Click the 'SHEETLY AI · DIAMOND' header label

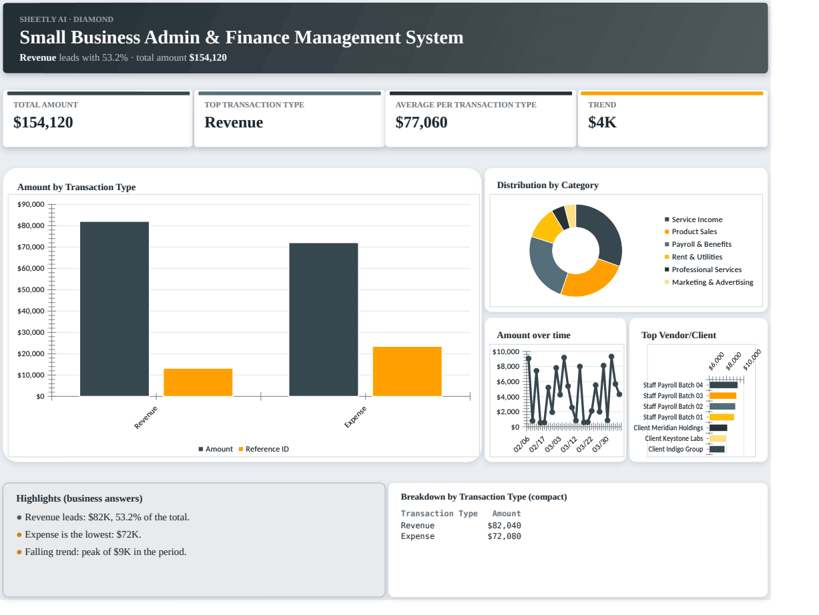[66, 19]
